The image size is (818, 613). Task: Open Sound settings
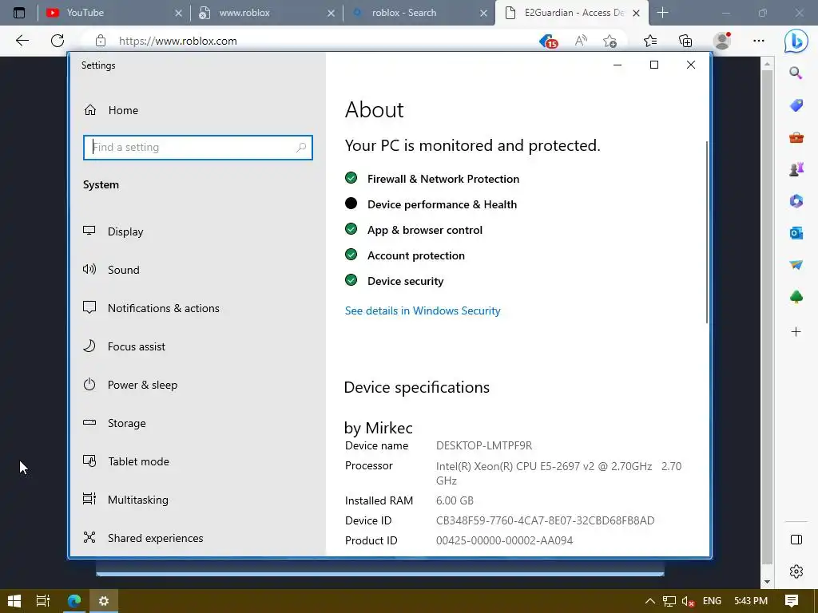(111, 270)
